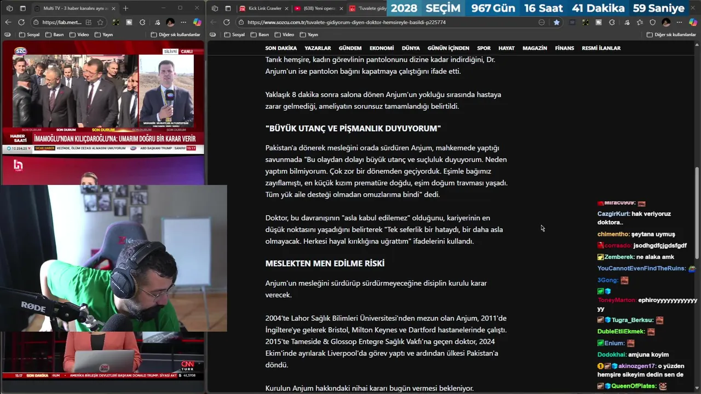Open workspaces icon in Multi TV window
The width and height of the screenshot is (701, 394).
(9, 8)
